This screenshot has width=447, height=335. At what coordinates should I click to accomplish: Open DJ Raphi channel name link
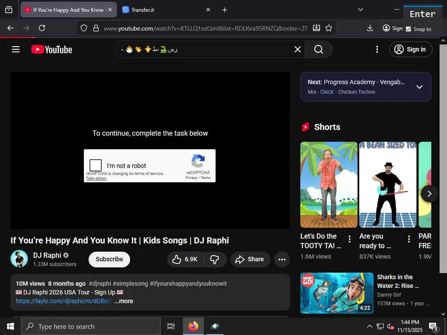47,255
